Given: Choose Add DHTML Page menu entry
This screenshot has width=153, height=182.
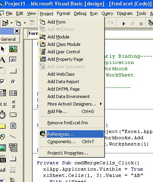Looking at the screenshot, I should pyautogui.click(x=71, y=89).
